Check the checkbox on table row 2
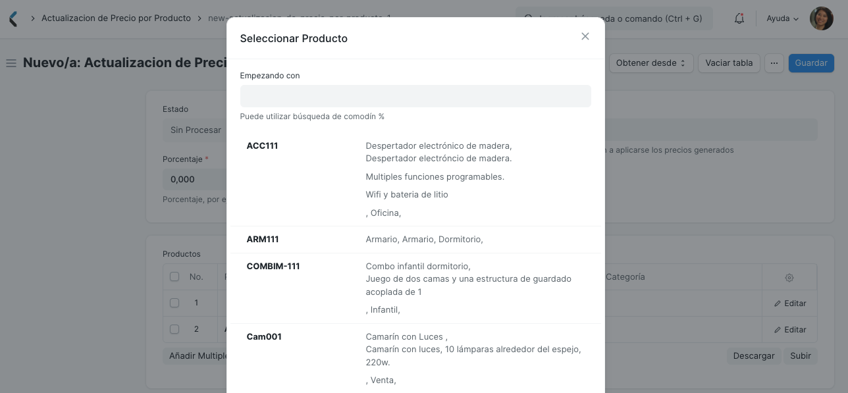This screenshot has width=848, height=393. (x=174, y=329)
